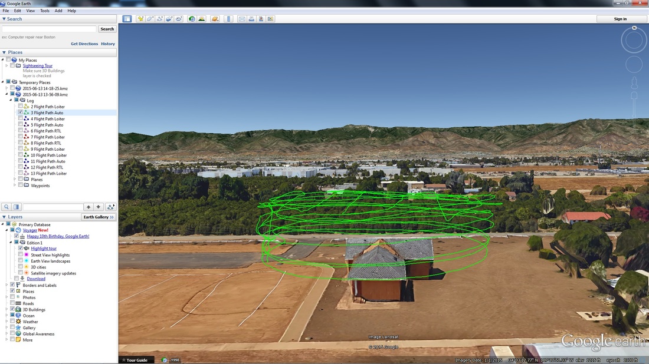Select the Ruler tool
The width and height of the screenshot is (649, 364).
point(228,19)
